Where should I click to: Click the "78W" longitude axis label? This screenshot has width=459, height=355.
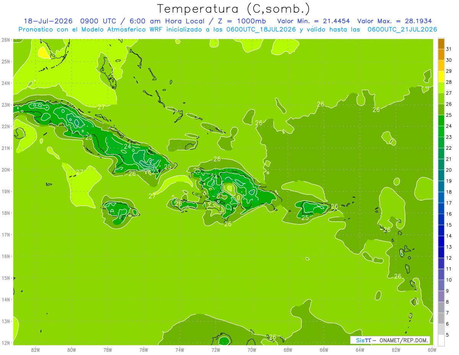(107, 350)
